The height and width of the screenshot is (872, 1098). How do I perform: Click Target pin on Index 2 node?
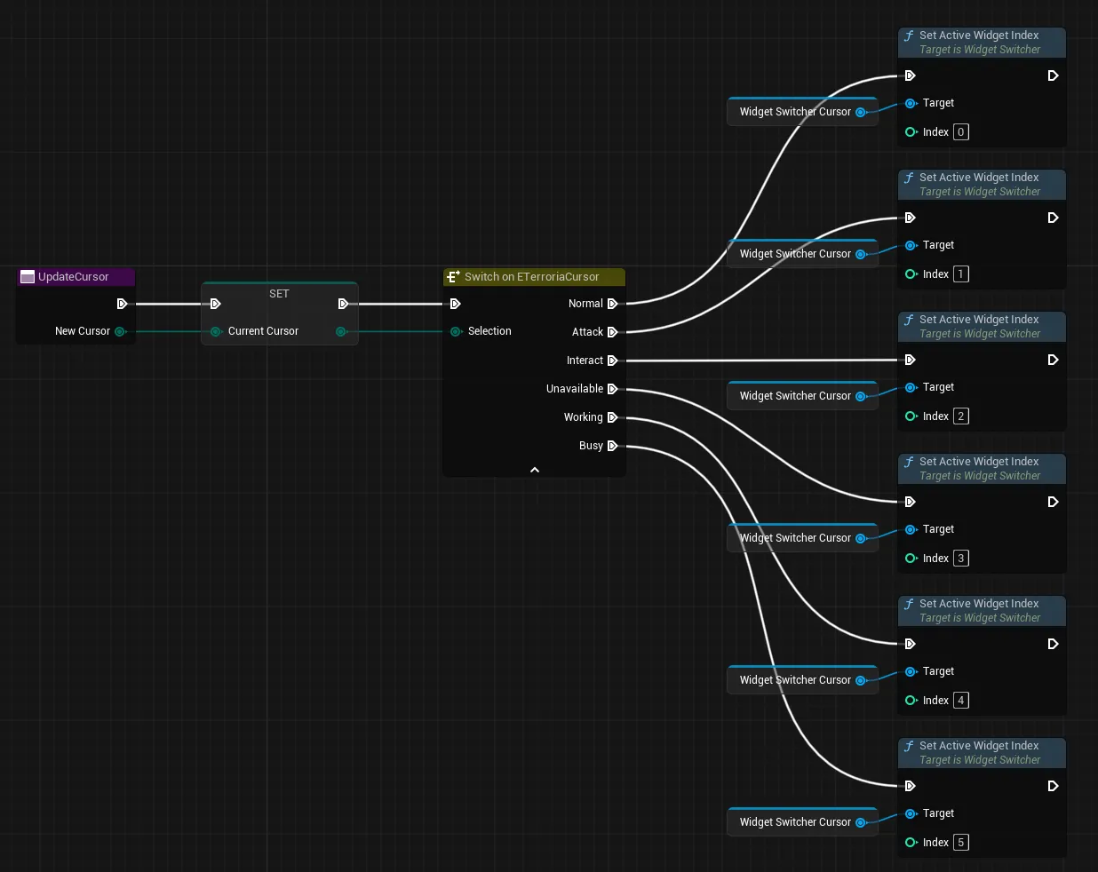coord(911,387)
